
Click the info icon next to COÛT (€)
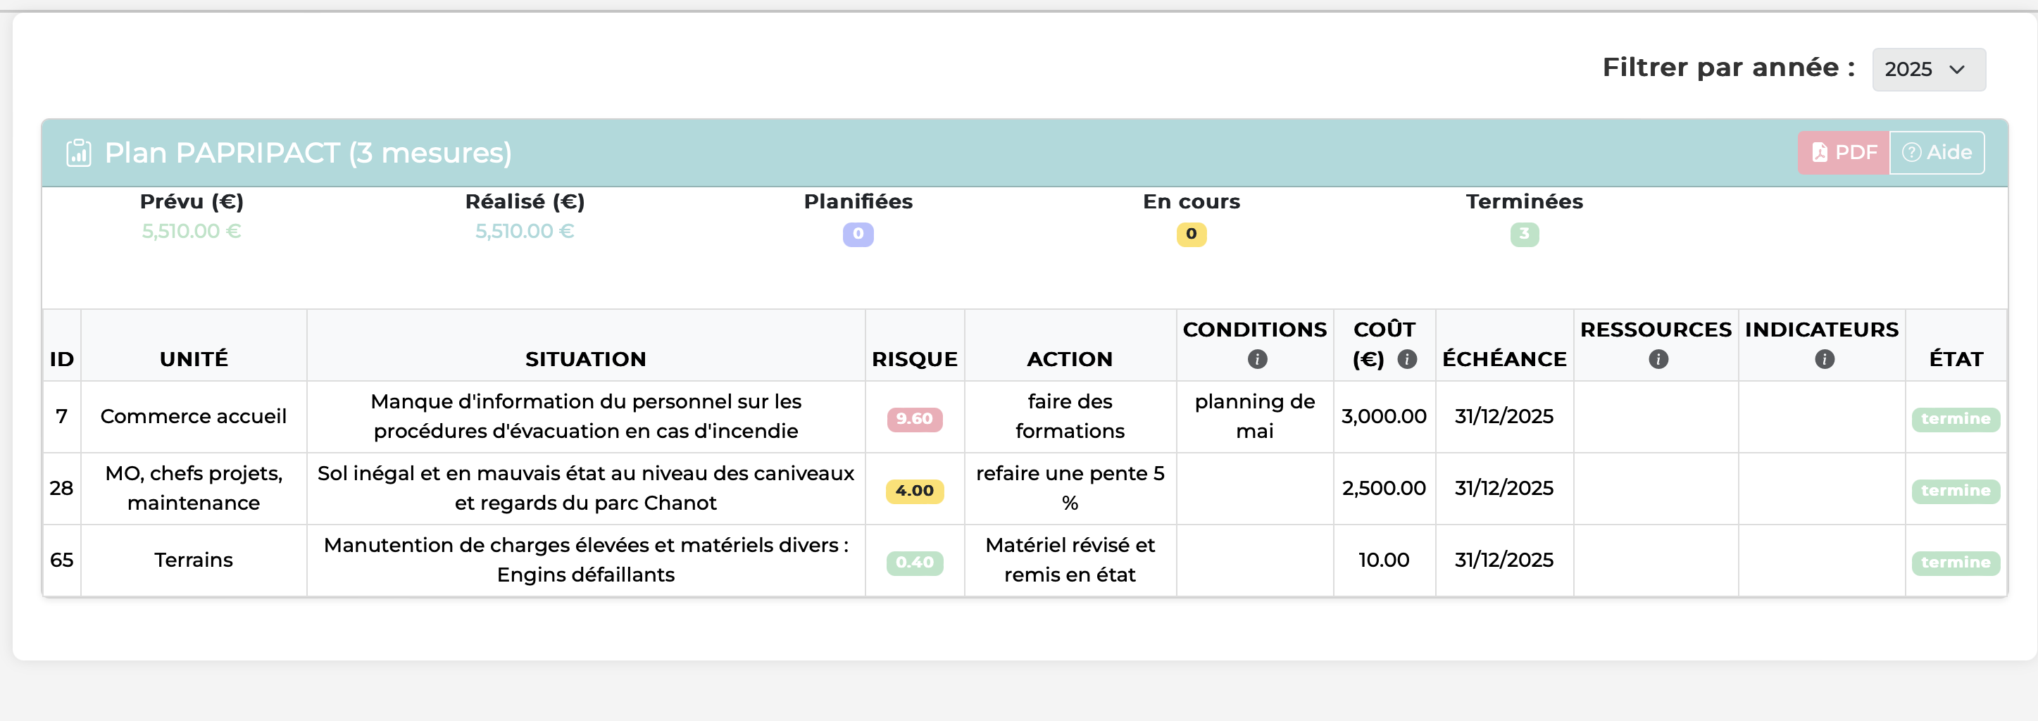(1406, 359)
